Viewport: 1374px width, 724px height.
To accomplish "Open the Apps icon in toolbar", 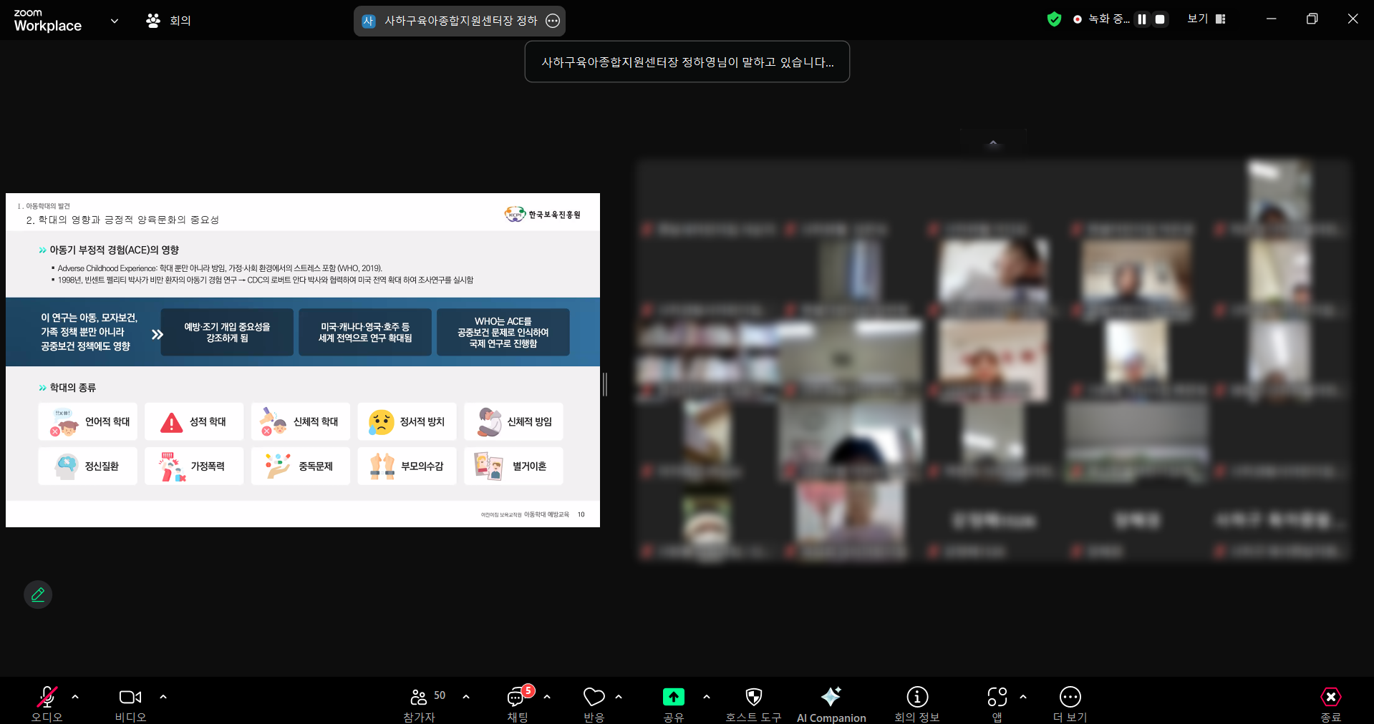I will click(x=997, y=697).
